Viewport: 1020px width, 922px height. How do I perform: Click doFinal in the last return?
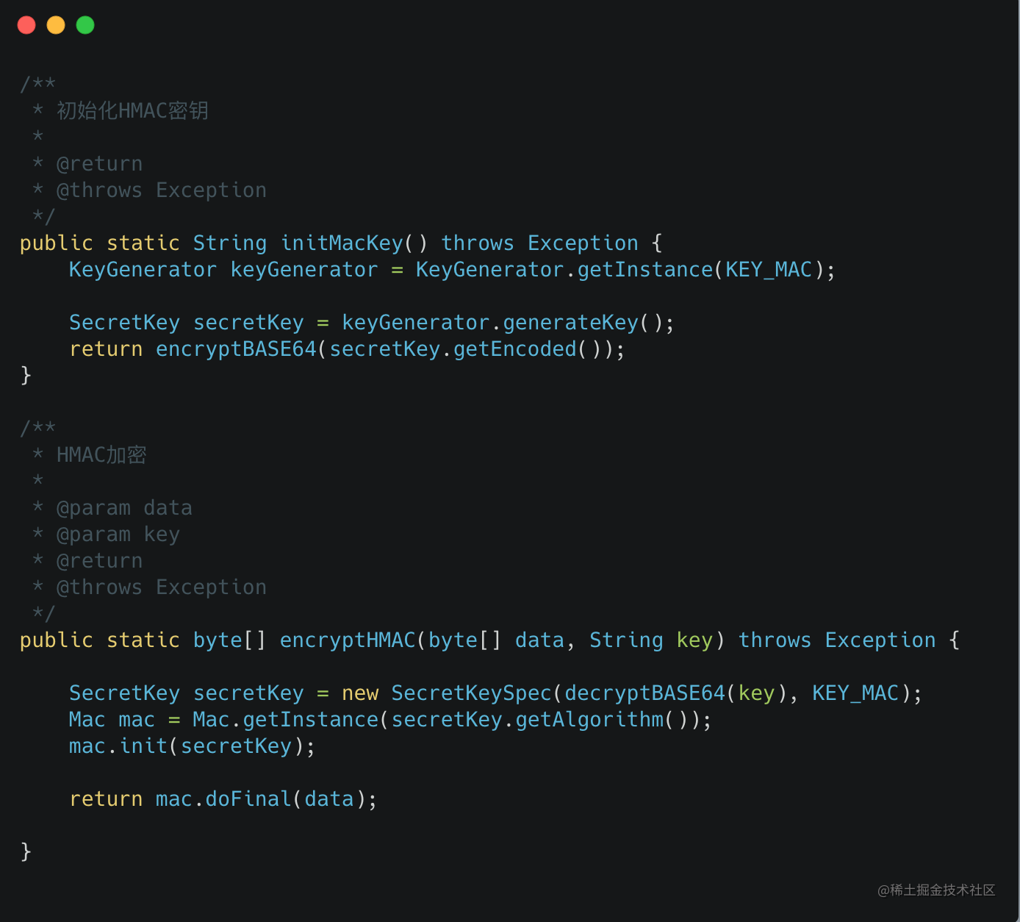248,799
